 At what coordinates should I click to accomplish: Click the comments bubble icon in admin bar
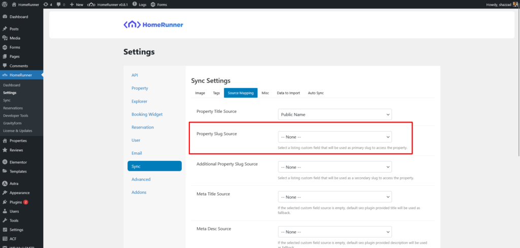pyautogui.click(x=60, y=5)
